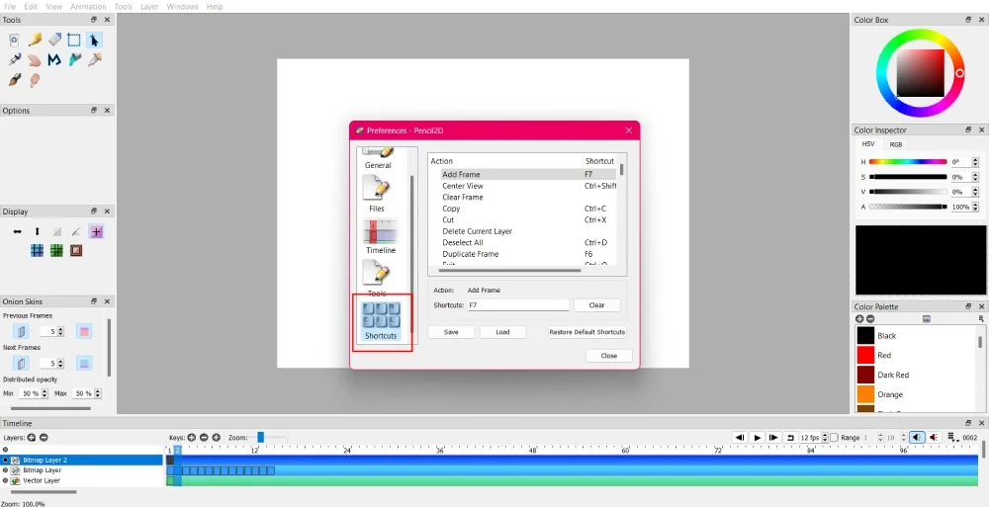Toggle visibility of Vector Layer

[x=5, y=480]
